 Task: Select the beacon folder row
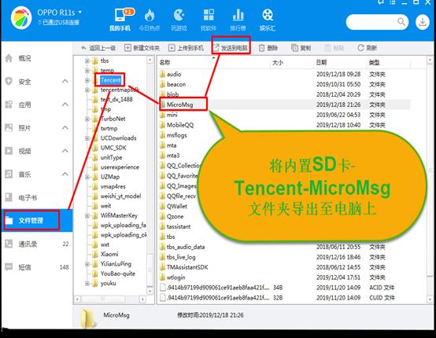pyautogui.click(x=283, y=84)
